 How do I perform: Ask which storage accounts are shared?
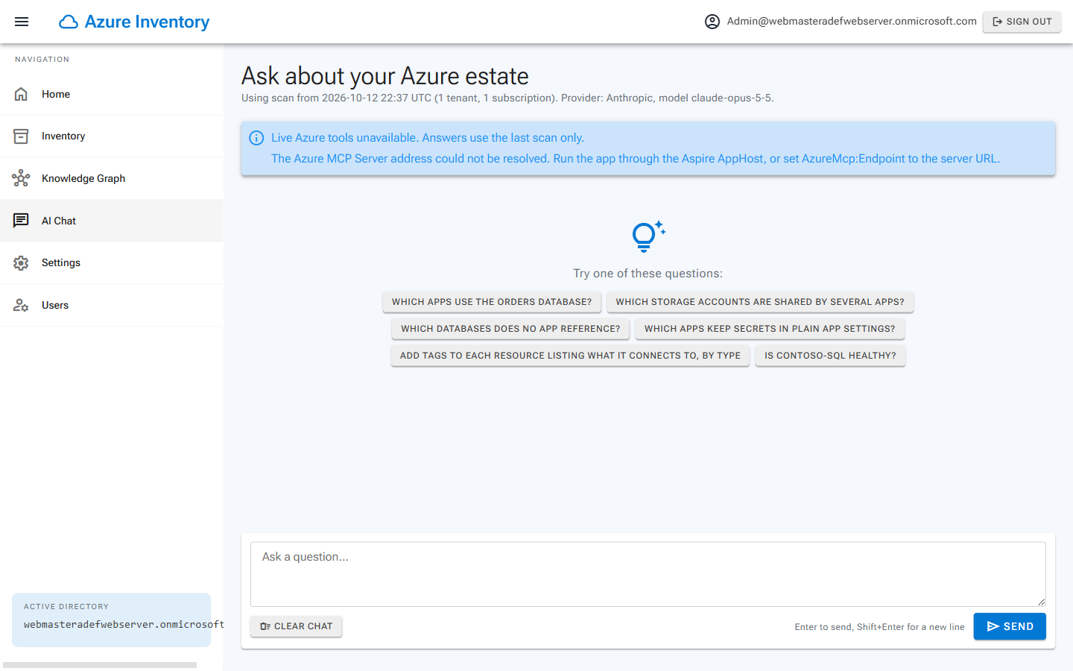(760, 302)
